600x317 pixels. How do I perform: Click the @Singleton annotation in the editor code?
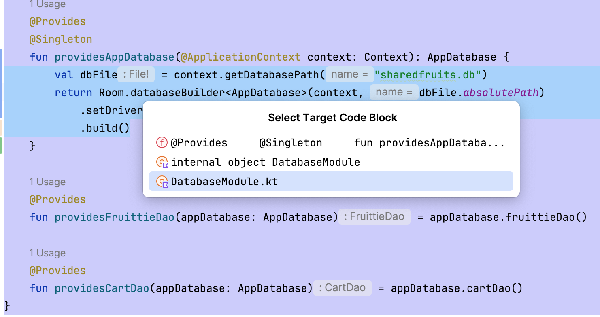point(61,39)
